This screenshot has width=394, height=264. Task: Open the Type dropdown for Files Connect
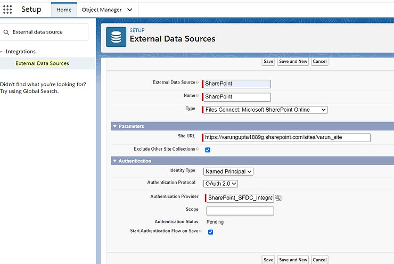point(265,110)
